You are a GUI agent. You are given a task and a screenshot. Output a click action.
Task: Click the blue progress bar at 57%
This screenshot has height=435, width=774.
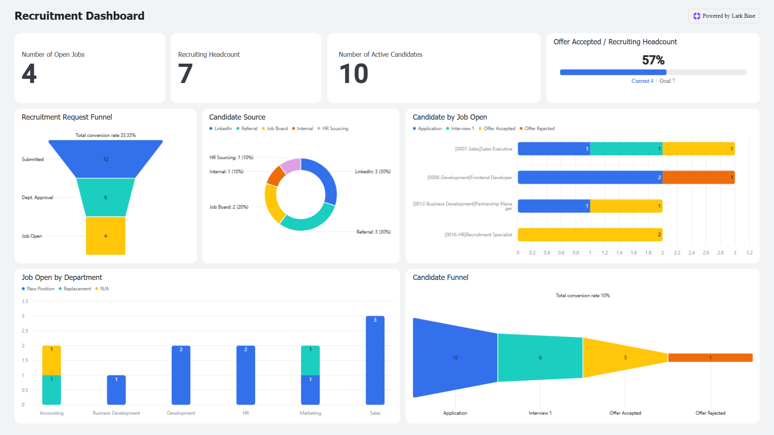(613, 72)
